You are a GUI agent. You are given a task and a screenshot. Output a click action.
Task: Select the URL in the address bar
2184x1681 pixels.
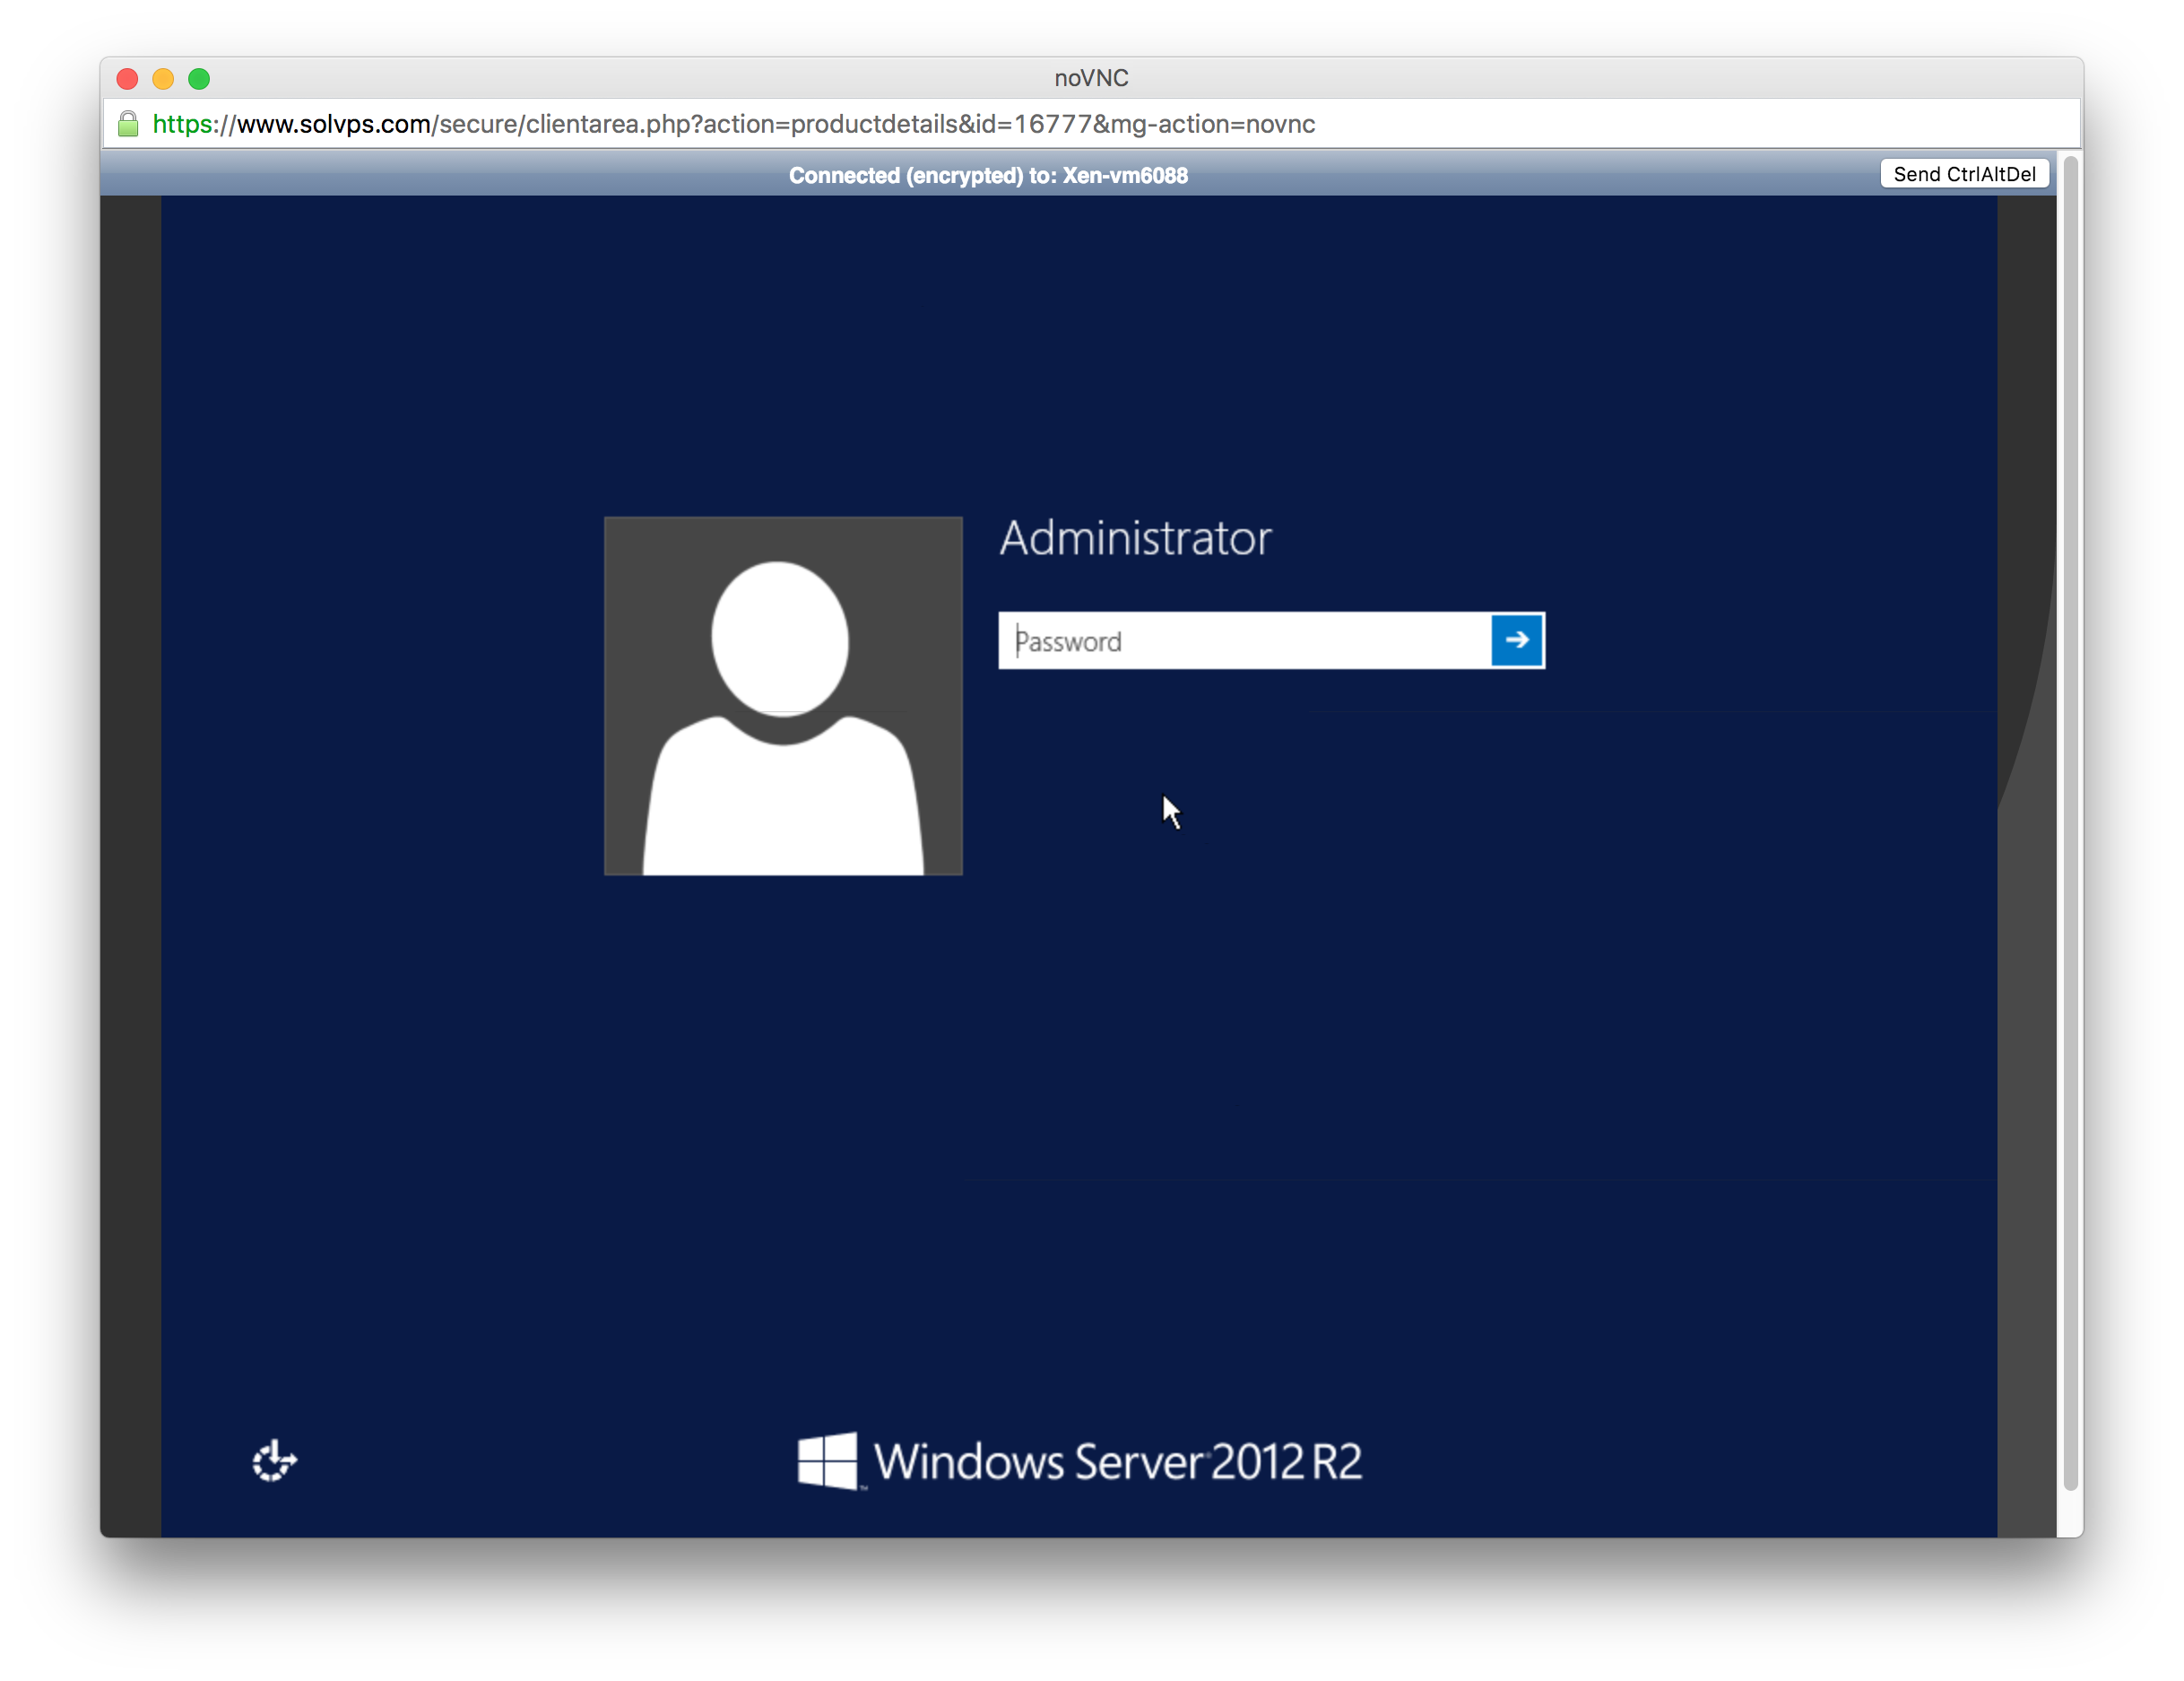733,124
